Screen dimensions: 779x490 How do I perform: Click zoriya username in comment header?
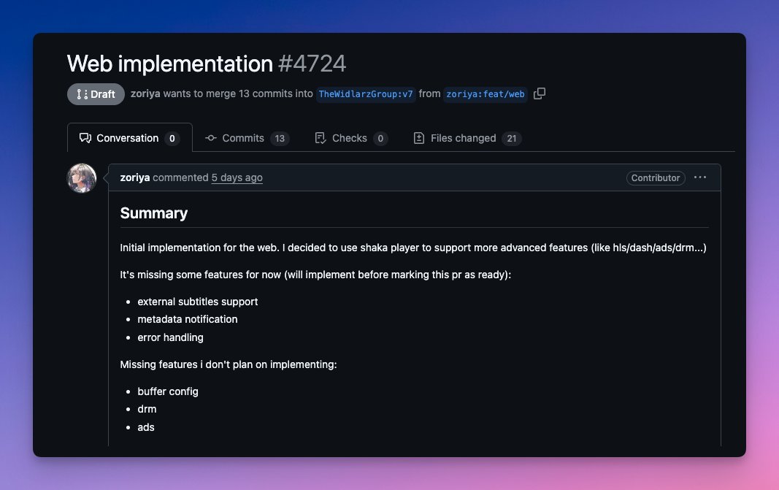click(134, 177)
